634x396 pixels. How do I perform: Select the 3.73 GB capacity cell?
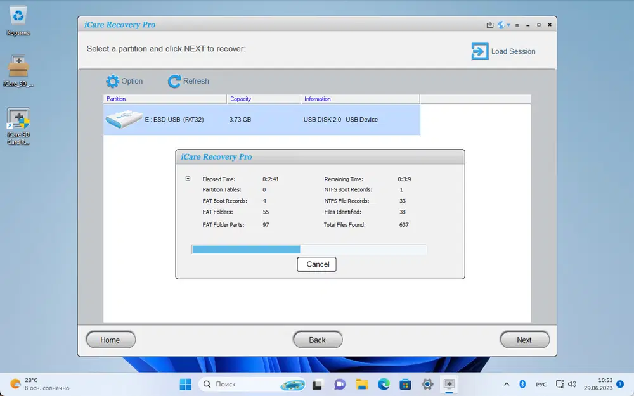(x=240, y=120)
